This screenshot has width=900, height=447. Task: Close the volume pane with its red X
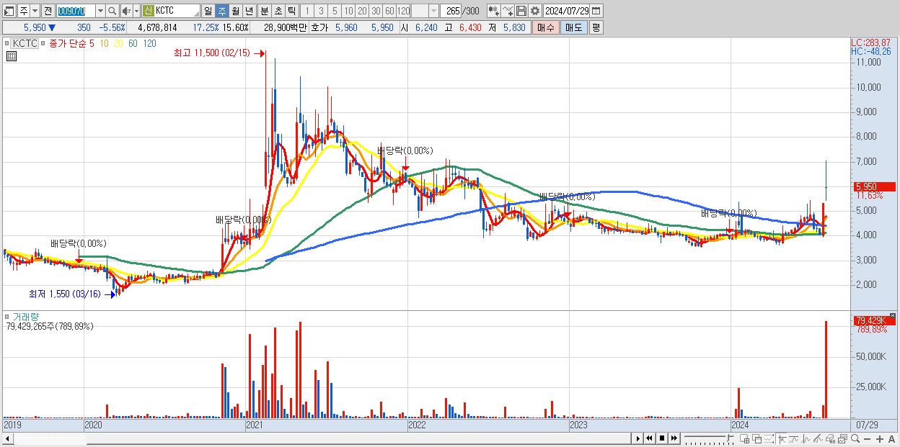click(894, 315)
